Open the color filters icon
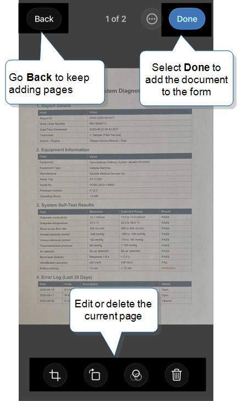 coord(136,375)
